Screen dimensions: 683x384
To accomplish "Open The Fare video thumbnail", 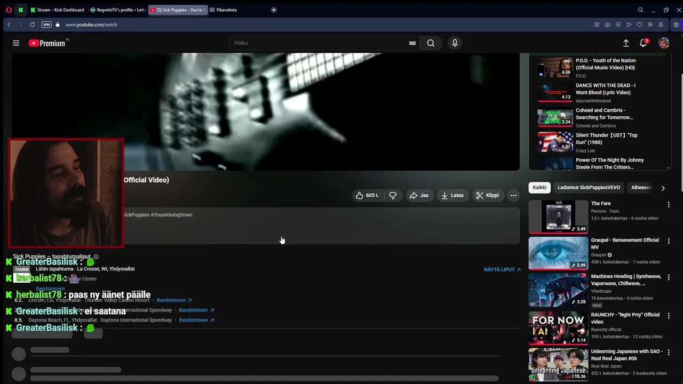I will [x=559, y=217].
